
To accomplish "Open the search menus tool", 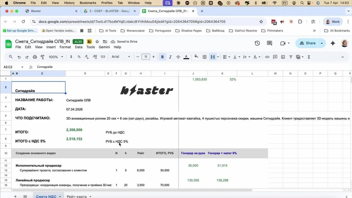I will [x=11, y=57].
